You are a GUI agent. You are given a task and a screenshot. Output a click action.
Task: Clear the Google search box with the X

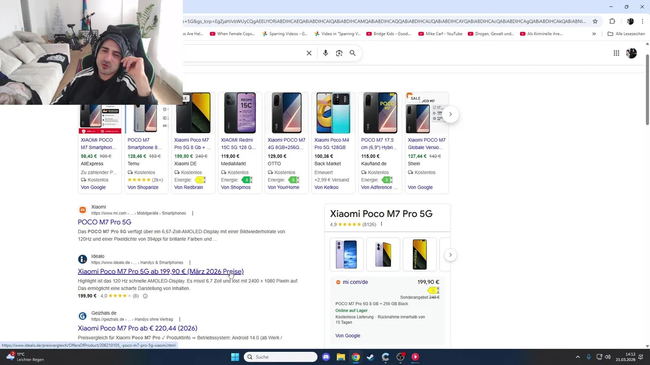click(309, 53)
